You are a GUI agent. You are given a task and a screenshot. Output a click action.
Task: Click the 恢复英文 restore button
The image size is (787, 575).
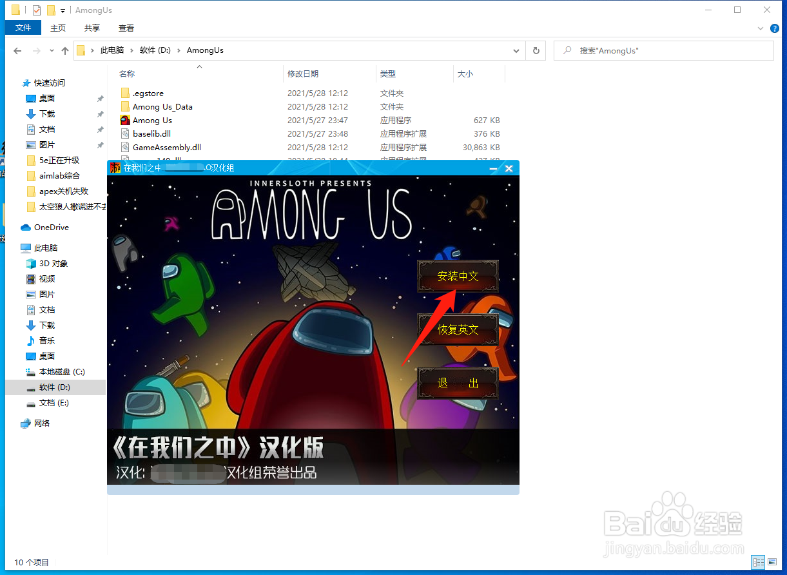click(x=457, y=329)
